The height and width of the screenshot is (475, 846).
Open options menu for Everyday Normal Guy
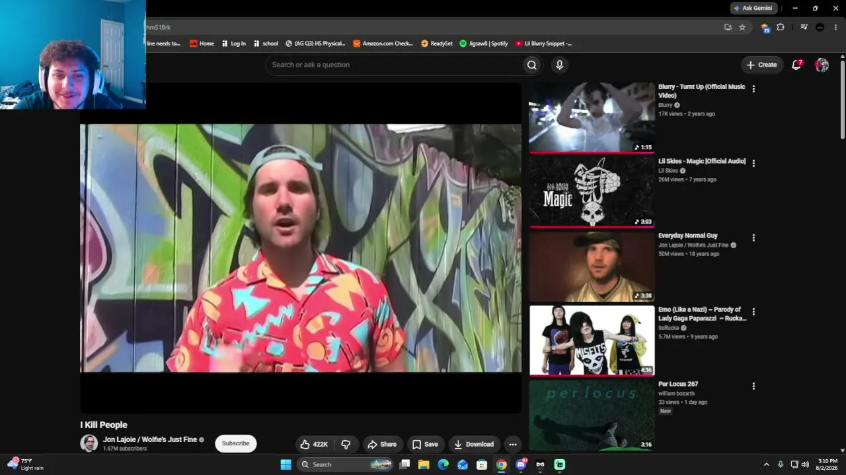[x=753, y=238]
